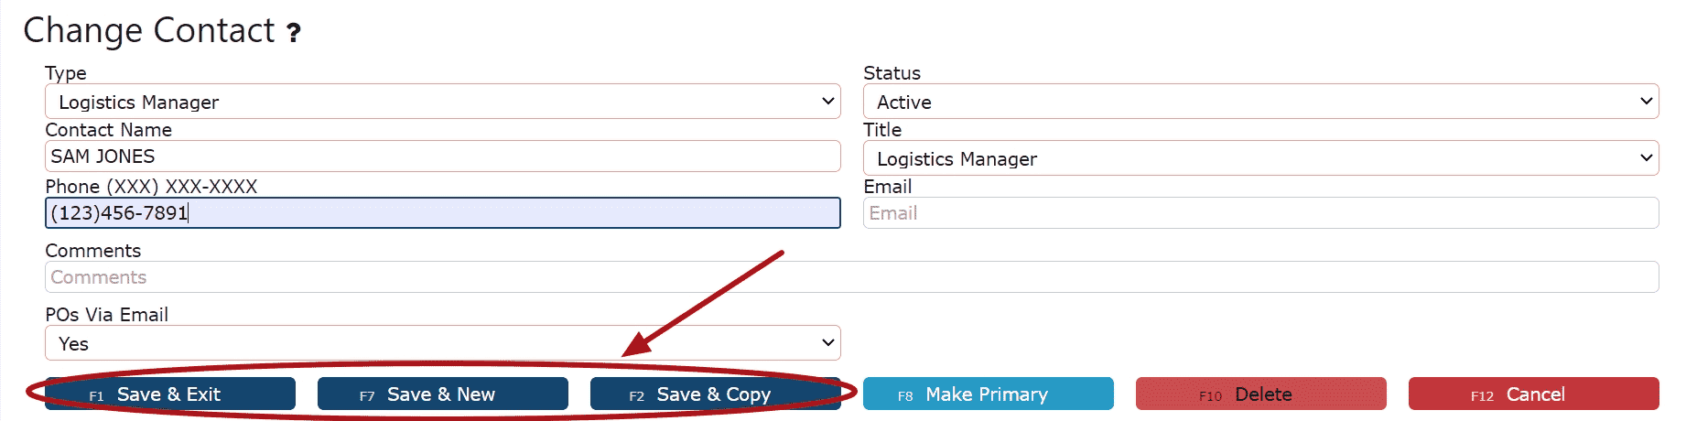Viewport: 1697px width, 421px height.
Task: Click the Make Primary button
Action: pyautogui.click(x=988, y=394)
